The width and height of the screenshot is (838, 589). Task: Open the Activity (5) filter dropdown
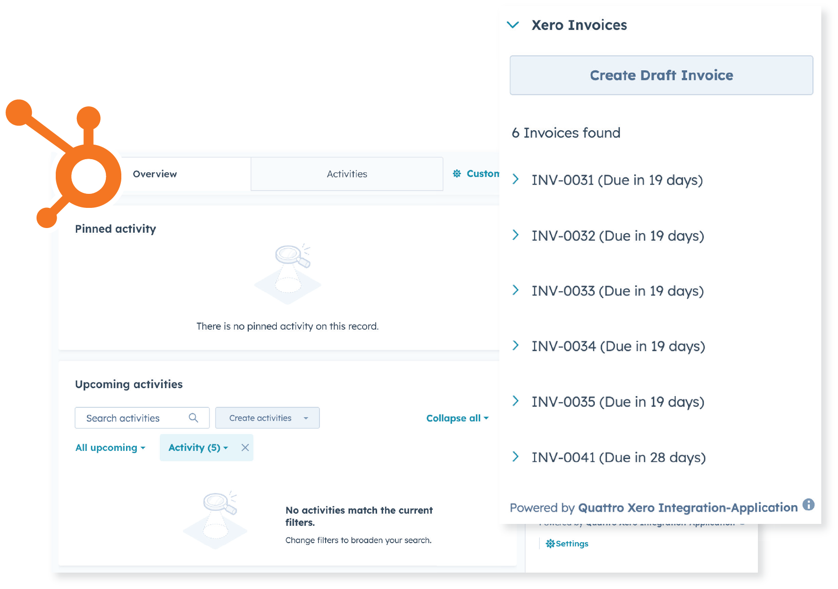tap(198, 448)
